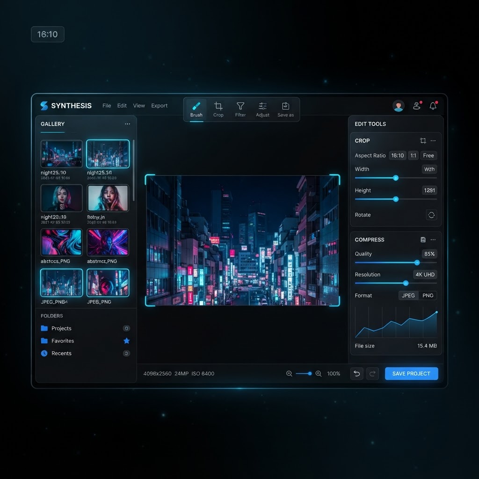This screenshot has height=479, width=479.
Task: Choose PNG format
Action: click(x=428, y=296)
